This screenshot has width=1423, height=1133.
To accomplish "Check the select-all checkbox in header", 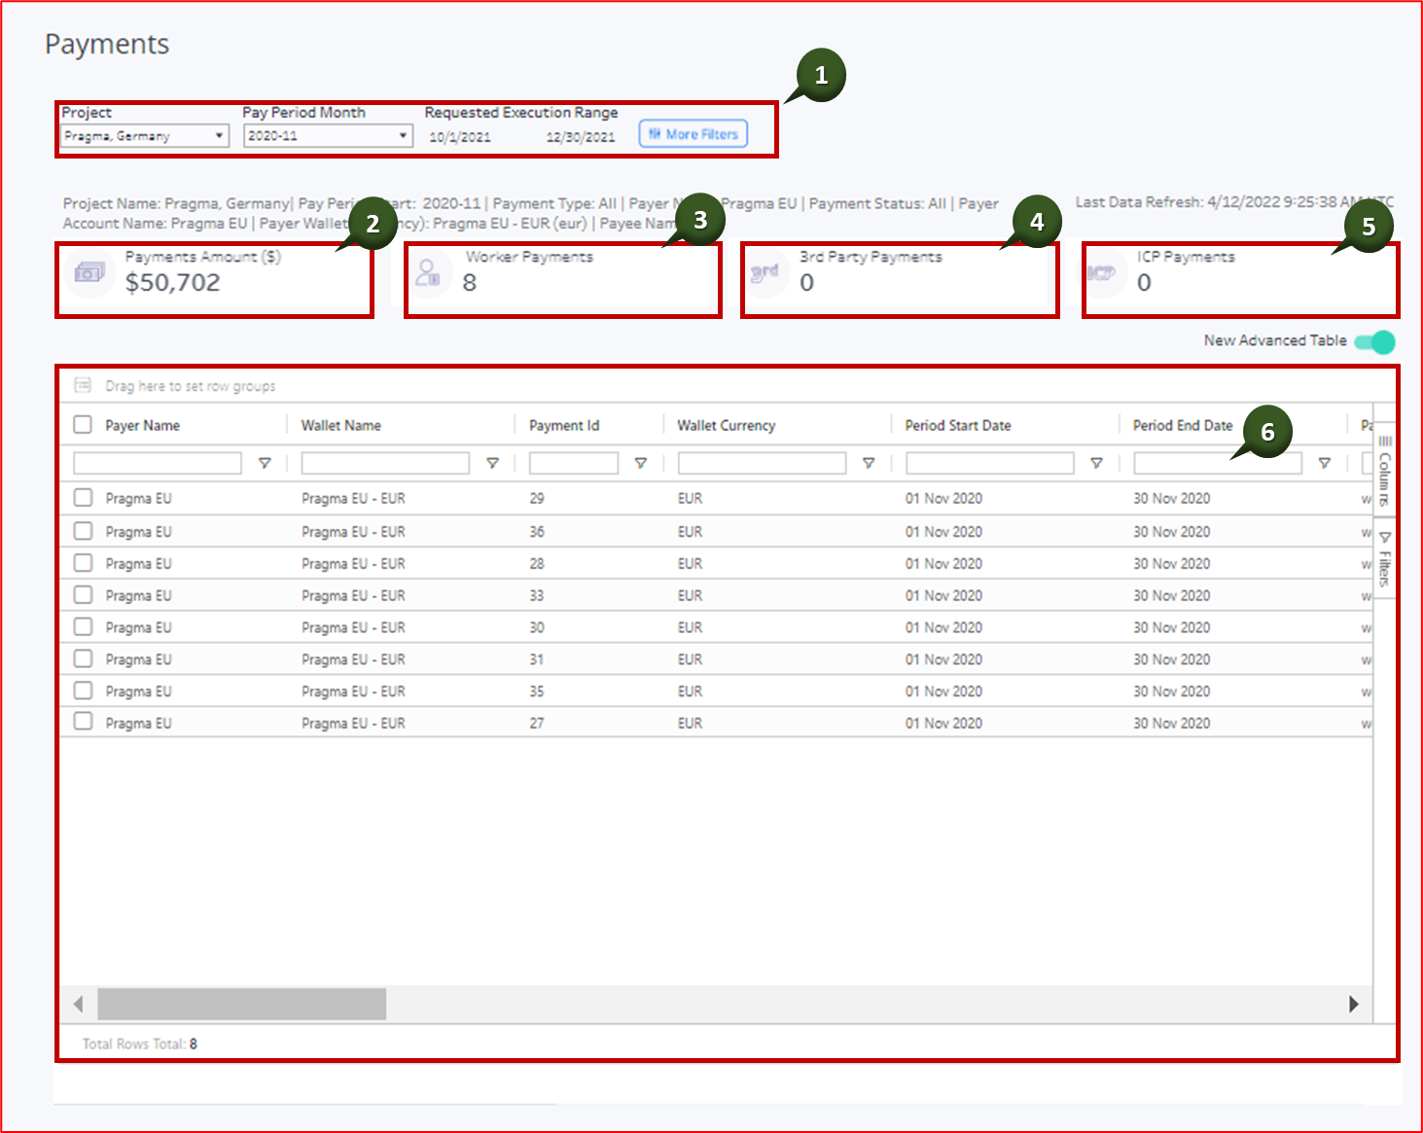I will point(83,425).
